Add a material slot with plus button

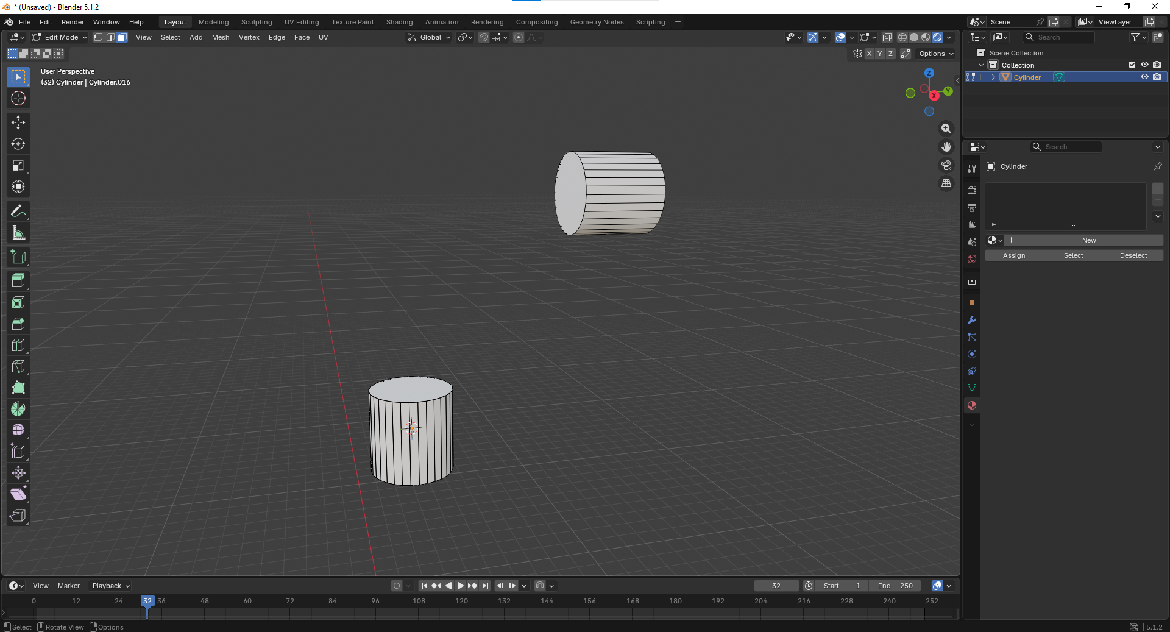(1158, 188)
